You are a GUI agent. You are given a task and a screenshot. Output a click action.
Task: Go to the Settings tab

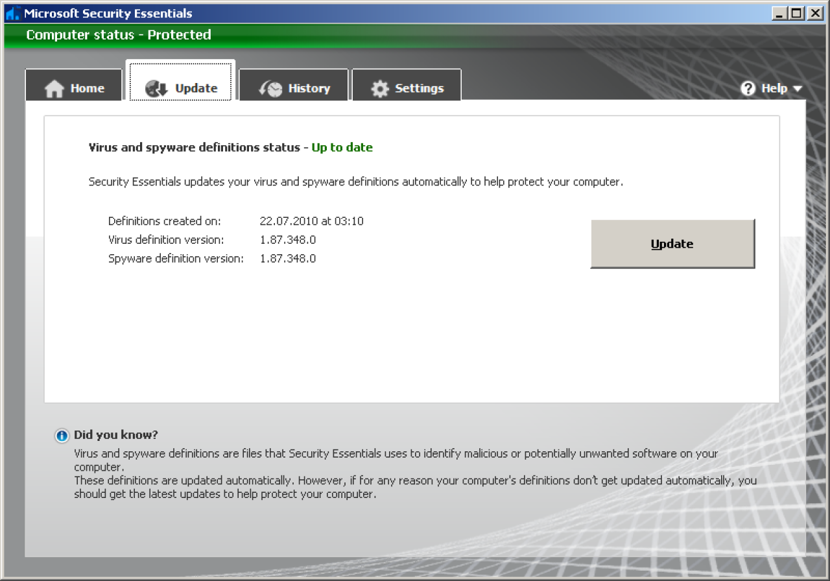click(407, 85)
